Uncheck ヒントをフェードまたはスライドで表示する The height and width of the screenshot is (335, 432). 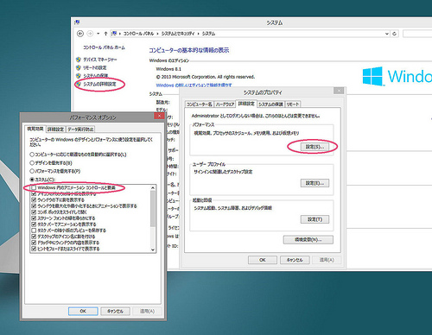[x=34, y=249]
